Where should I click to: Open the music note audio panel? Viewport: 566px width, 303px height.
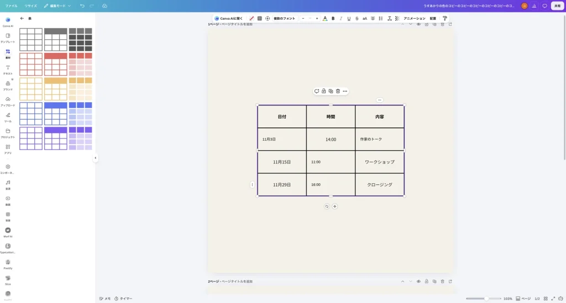pos(8,184)
